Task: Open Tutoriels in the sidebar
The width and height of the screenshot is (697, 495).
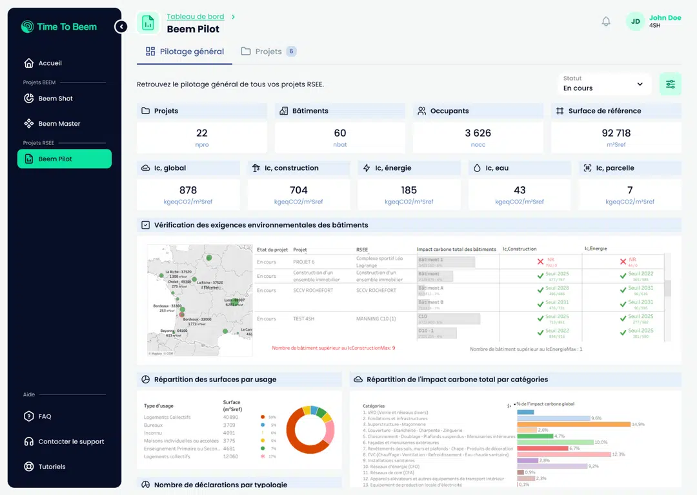Action: (x=65, y=467)
